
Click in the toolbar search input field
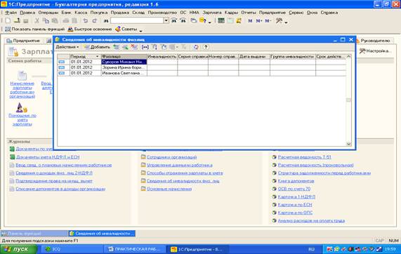coord(137,20)
